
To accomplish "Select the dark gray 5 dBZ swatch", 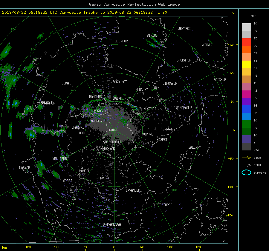I will (x=246, y=147).
